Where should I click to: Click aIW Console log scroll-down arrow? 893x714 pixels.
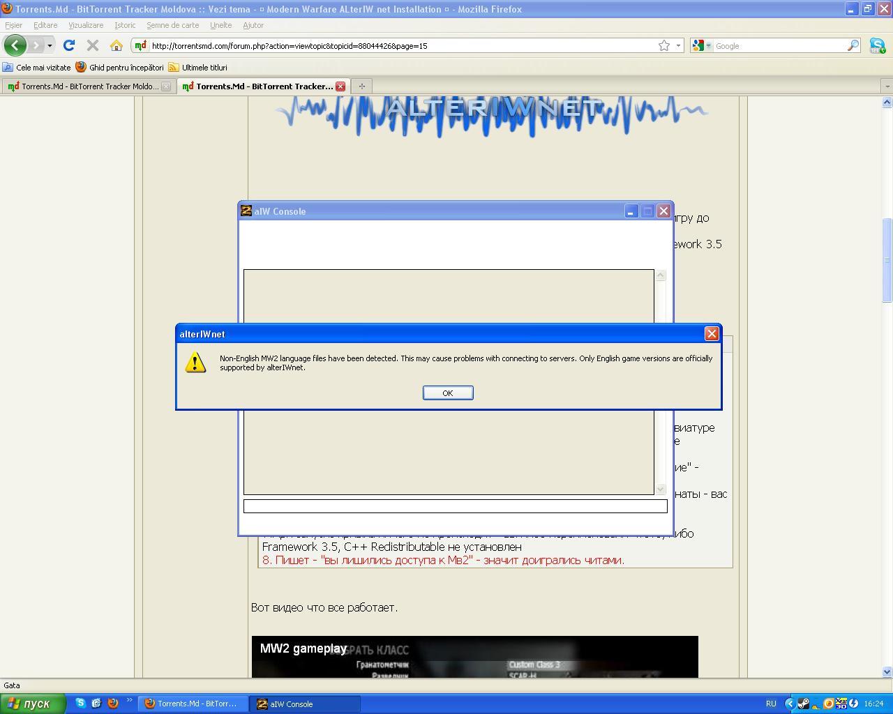coord(660,489)
